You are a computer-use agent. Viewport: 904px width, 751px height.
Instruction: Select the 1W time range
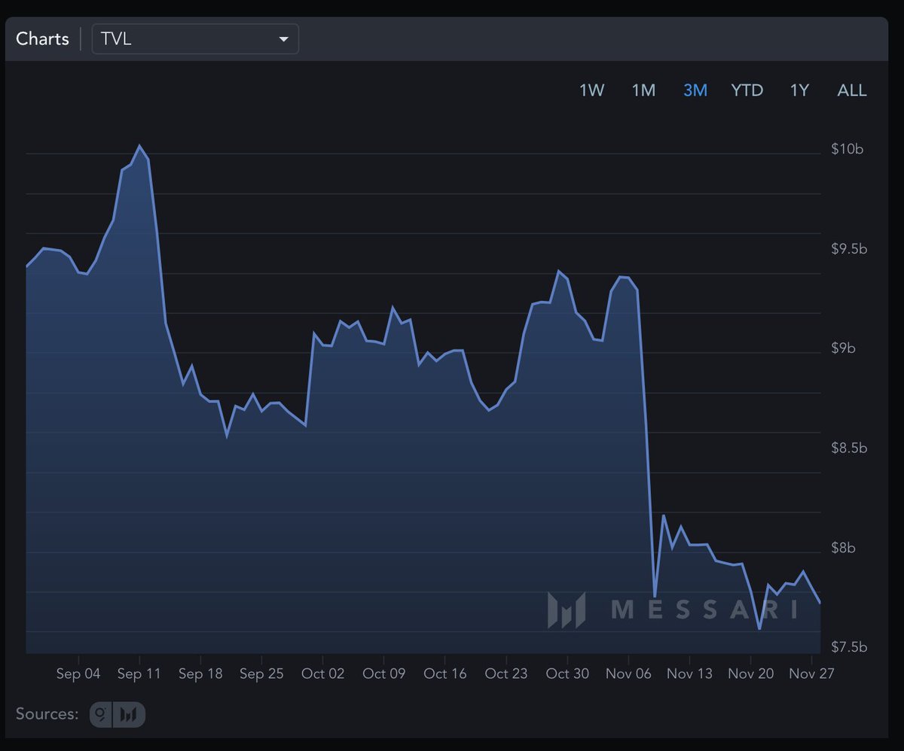pos(592,90)
